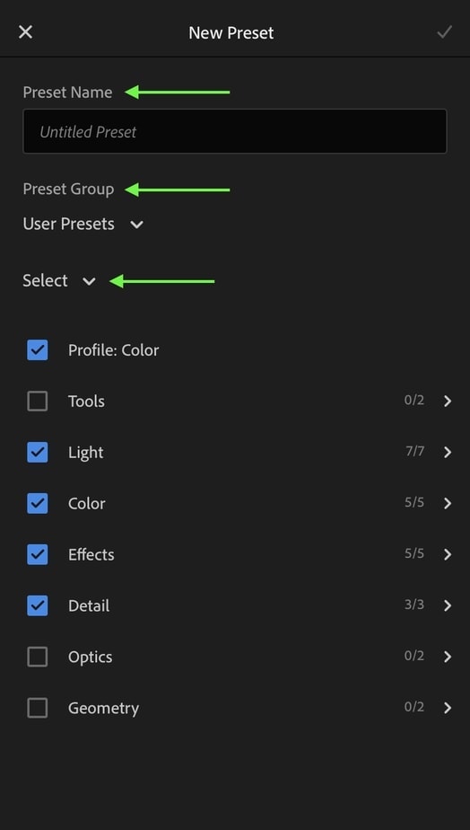The image size is (470, 830).
Task: Expand the Effects row chevron
Action: 448,554
